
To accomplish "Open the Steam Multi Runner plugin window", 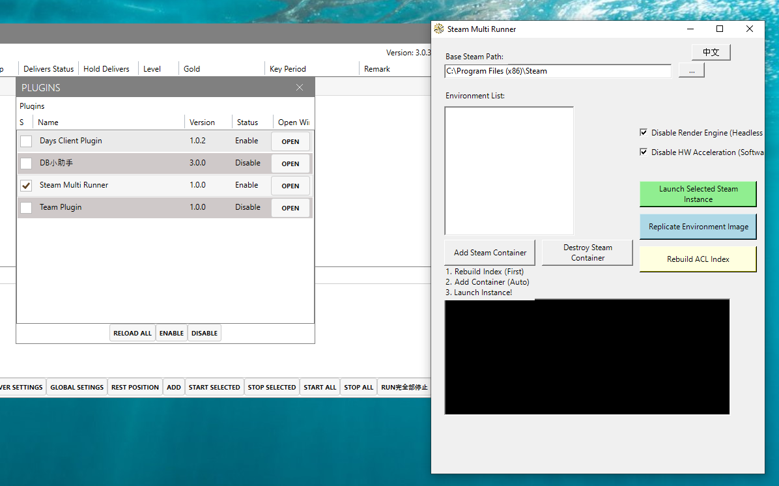I will coord(290,186).
